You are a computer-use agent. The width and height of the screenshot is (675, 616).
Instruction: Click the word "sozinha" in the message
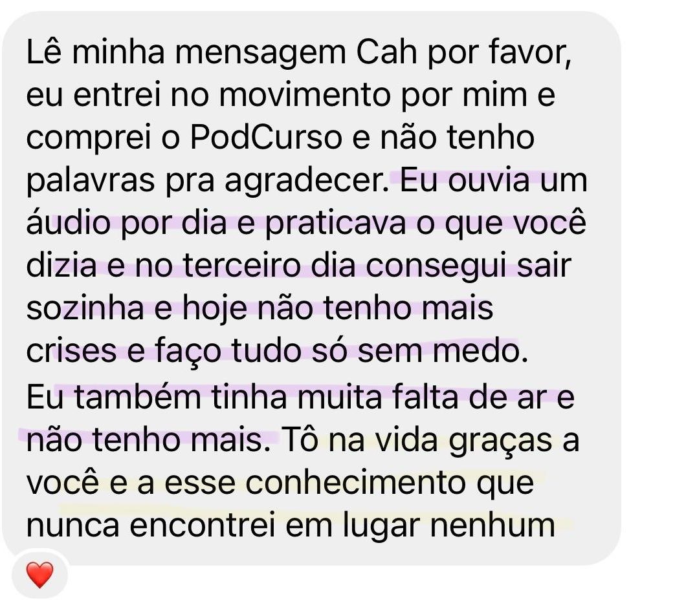[85, 308]
